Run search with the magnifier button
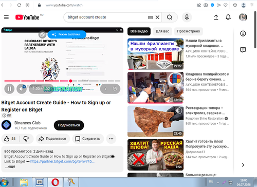Image resolution: width=257 pixels, height=187 pixels. click(170, 17)
